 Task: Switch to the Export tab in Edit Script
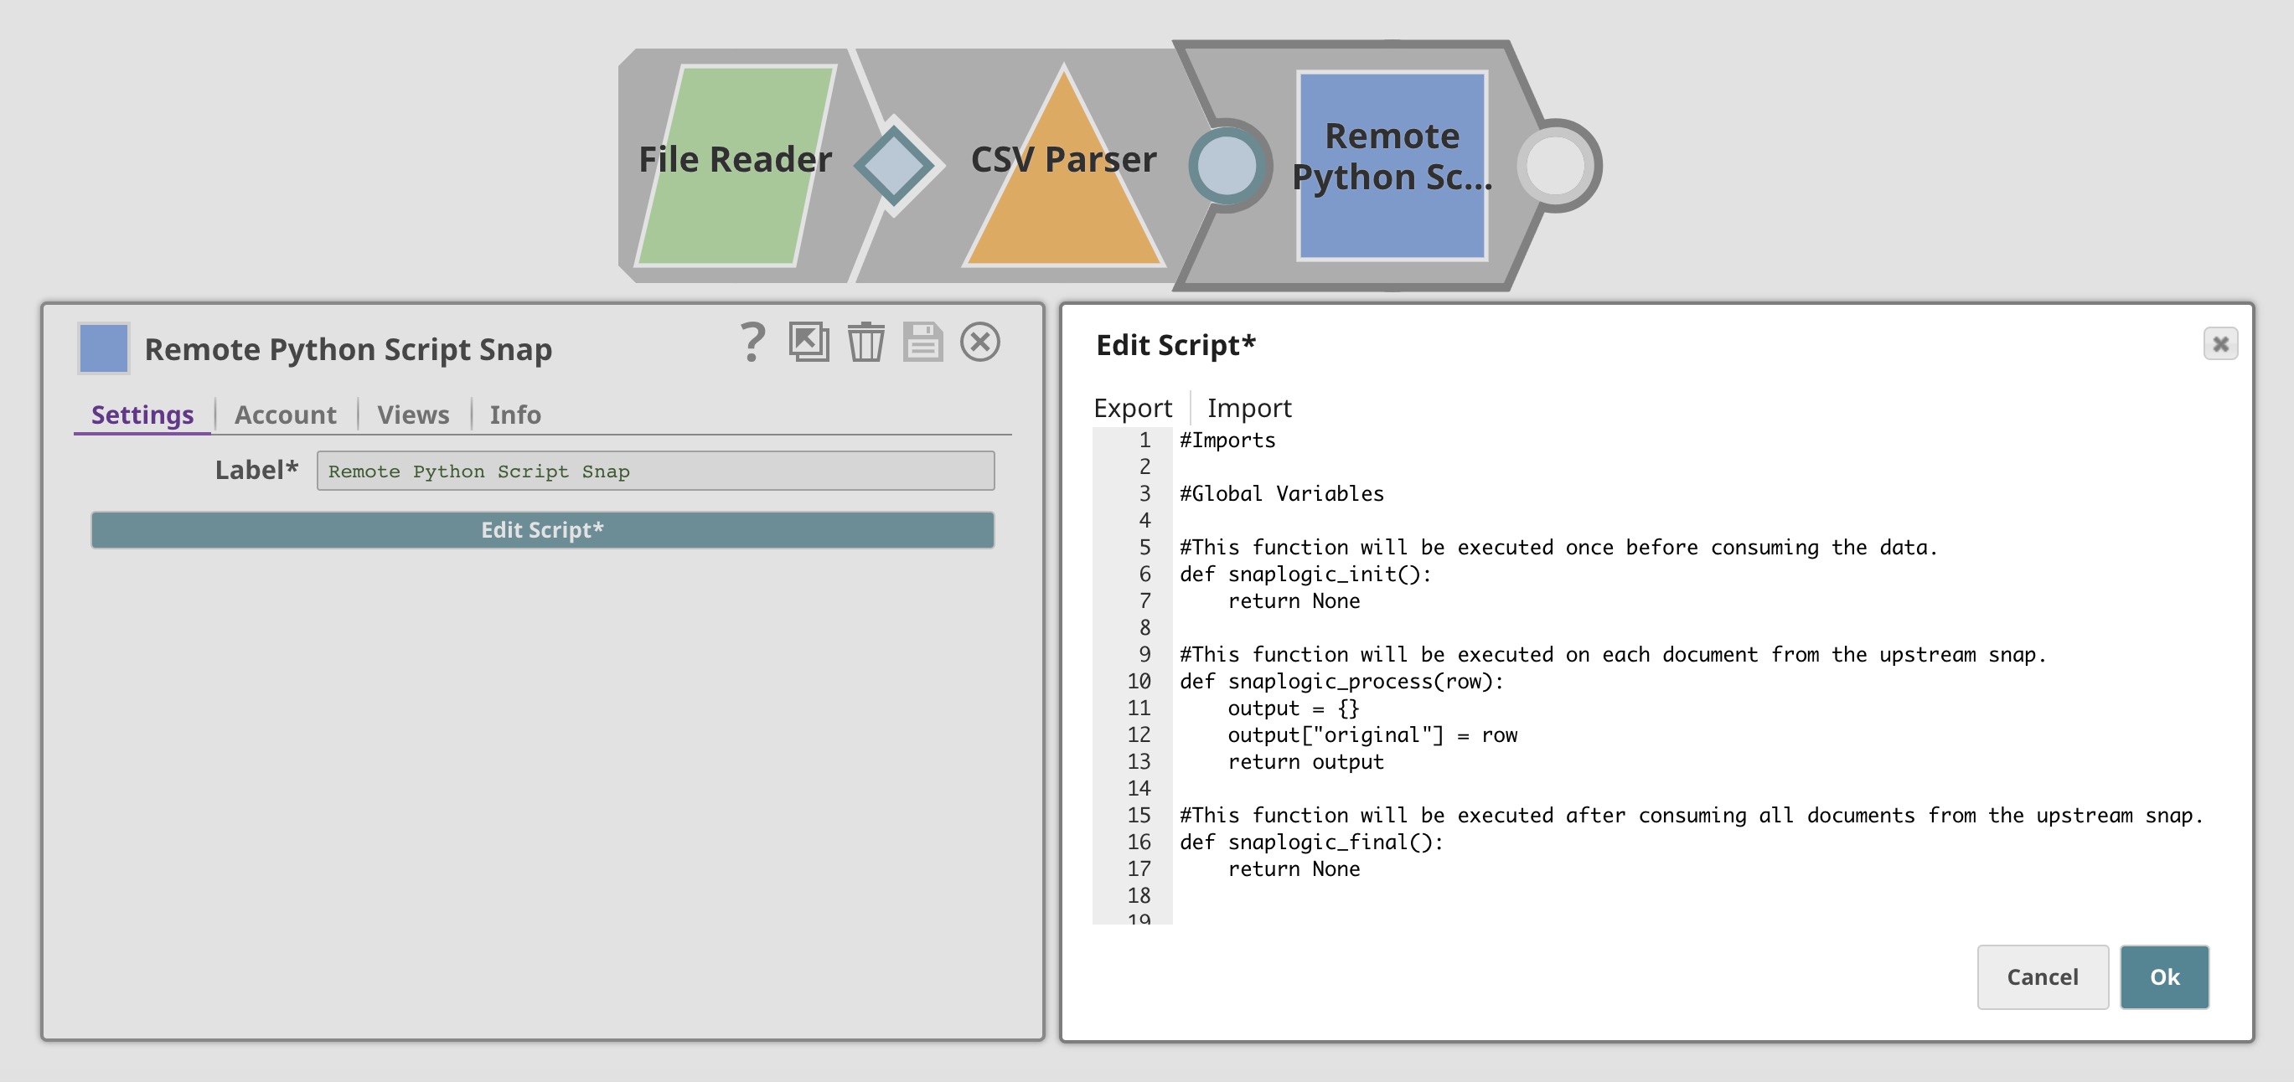pos(1133,407)
